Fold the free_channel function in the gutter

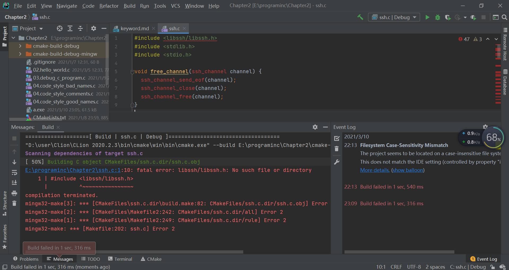[132, 72]
